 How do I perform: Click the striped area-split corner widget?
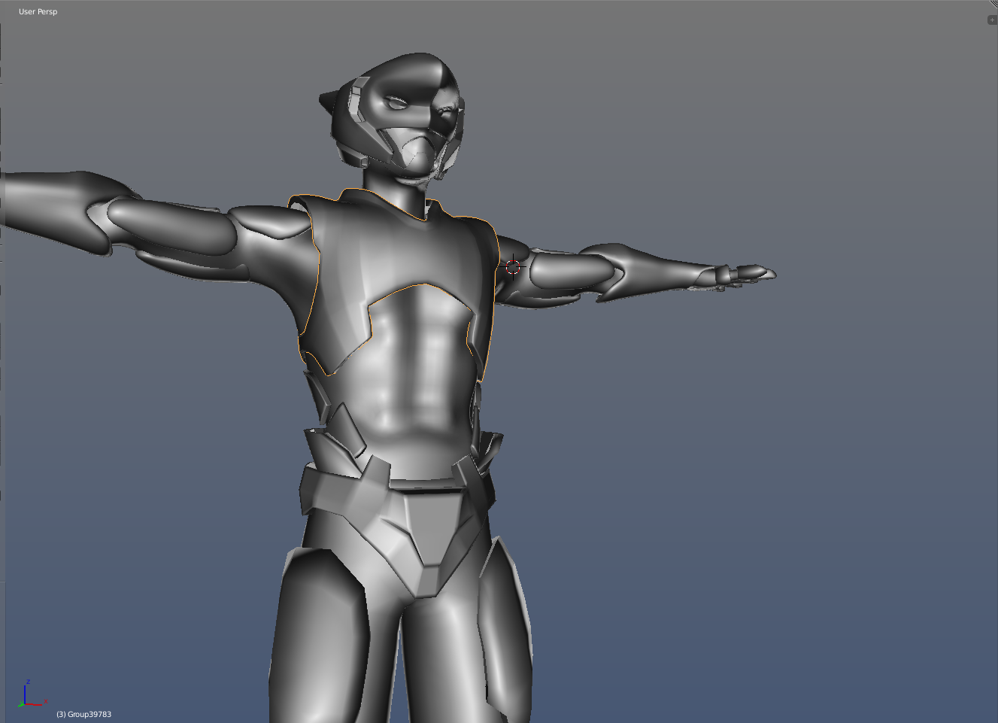[993, 5]
